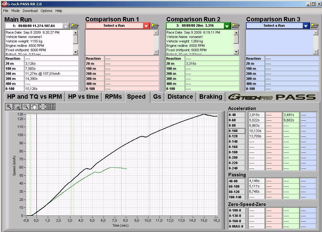Open the Options menu
Screen dimensions: 322x232
coord(47,11)
